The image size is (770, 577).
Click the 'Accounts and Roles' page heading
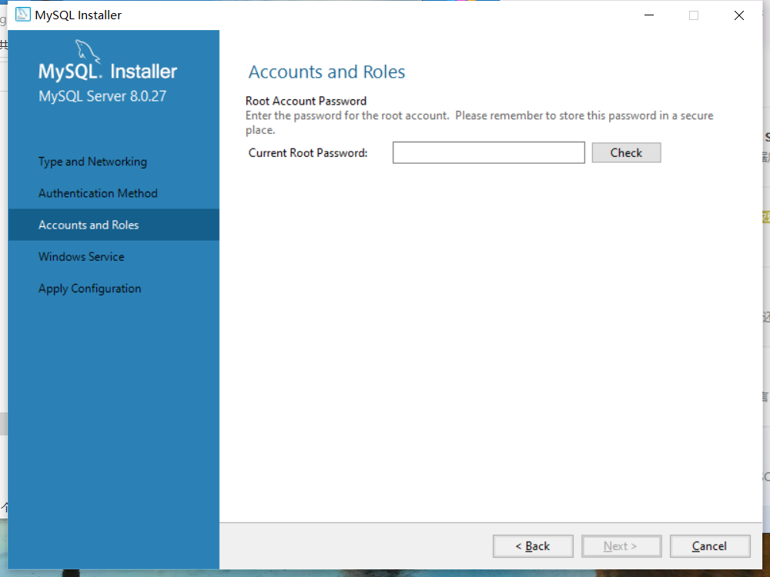pyautogui.click(x=326, y=72)
